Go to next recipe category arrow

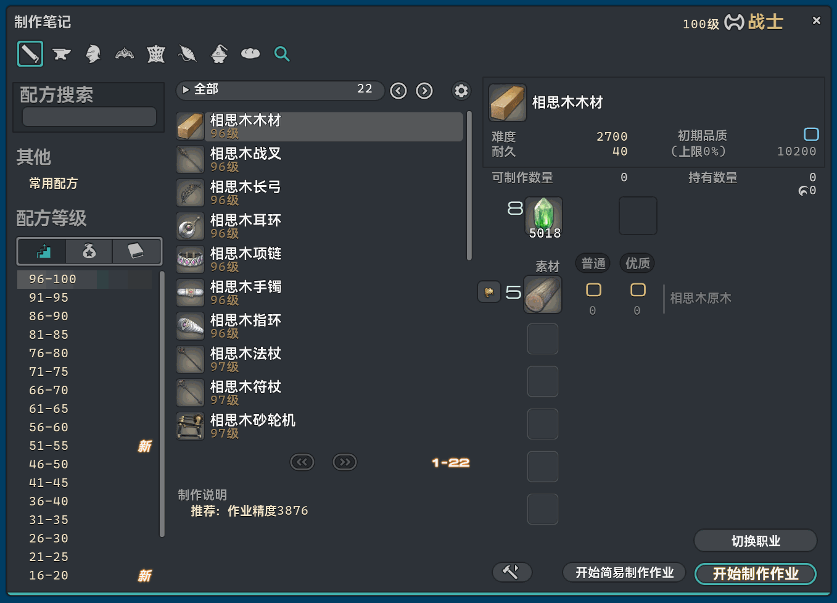click(x=424, y=91)
